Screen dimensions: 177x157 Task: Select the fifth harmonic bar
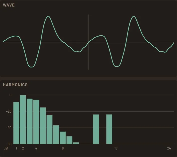(x=43, y=126)
